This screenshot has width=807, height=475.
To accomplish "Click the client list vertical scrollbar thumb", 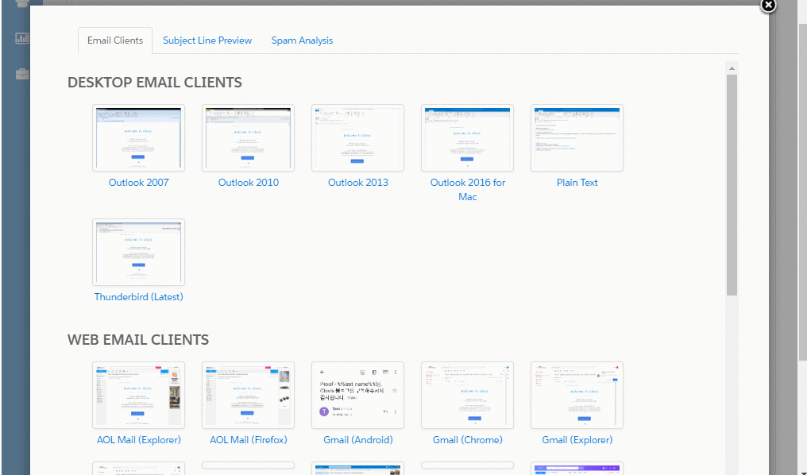I will (x=732, y=185).
